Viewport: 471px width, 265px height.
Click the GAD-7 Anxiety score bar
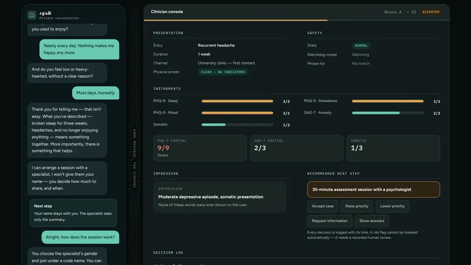(x=388, y=113)
